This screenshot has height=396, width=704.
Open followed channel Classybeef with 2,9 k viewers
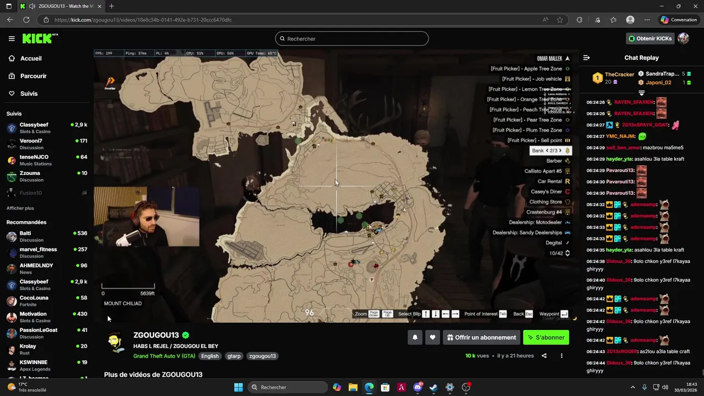[47, 128]
